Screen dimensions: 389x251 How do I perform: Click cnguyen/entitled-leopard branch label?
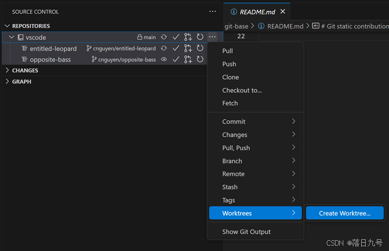[121, 49]
